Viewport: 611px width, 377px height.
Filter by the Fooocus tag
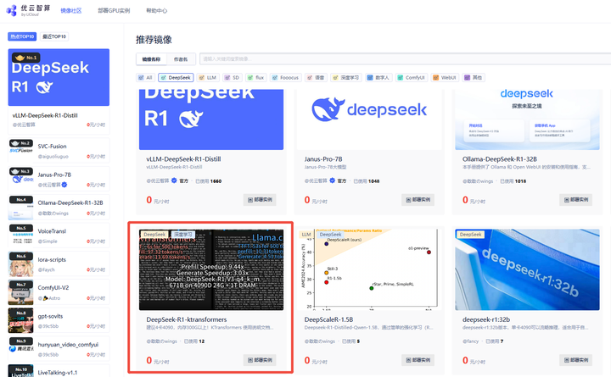pos(286,77)
